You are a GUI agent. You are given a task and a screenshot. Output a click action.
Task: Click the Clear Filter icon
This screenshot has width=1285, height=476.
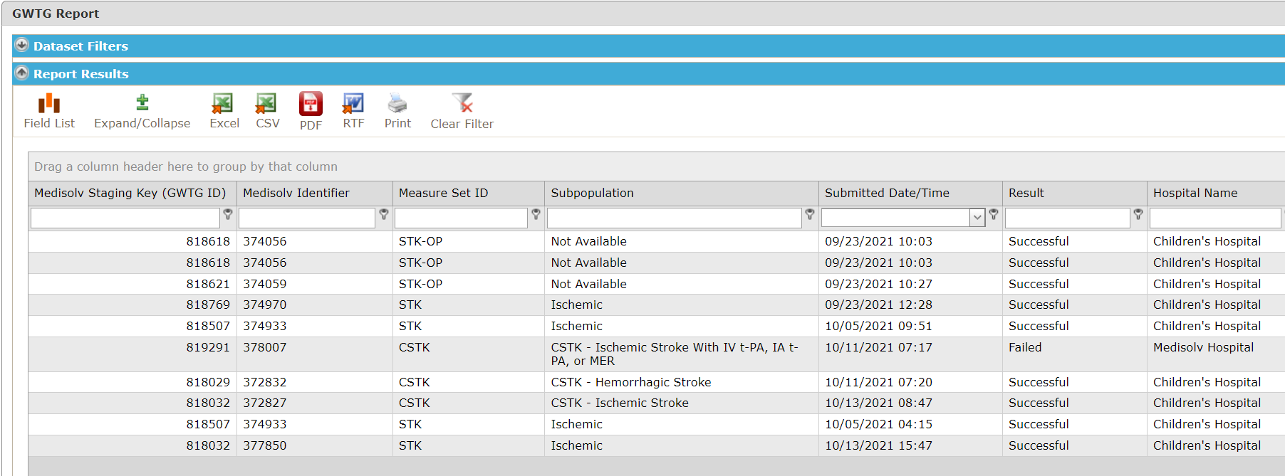(462, 103)
